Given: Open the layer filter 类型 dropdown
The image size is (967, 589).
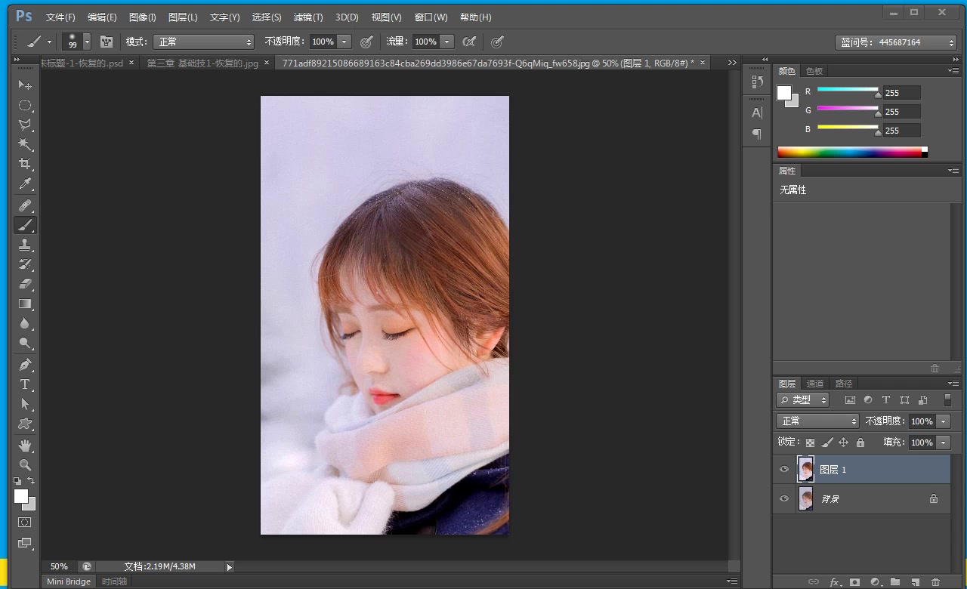Looking at the screenshot, I should pyautogui.click(x=802, y=399).
